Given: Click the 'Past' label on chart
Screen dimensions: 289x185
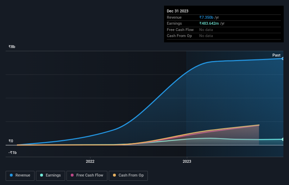Looking at the screenshot, I should (x=276, y=55).
